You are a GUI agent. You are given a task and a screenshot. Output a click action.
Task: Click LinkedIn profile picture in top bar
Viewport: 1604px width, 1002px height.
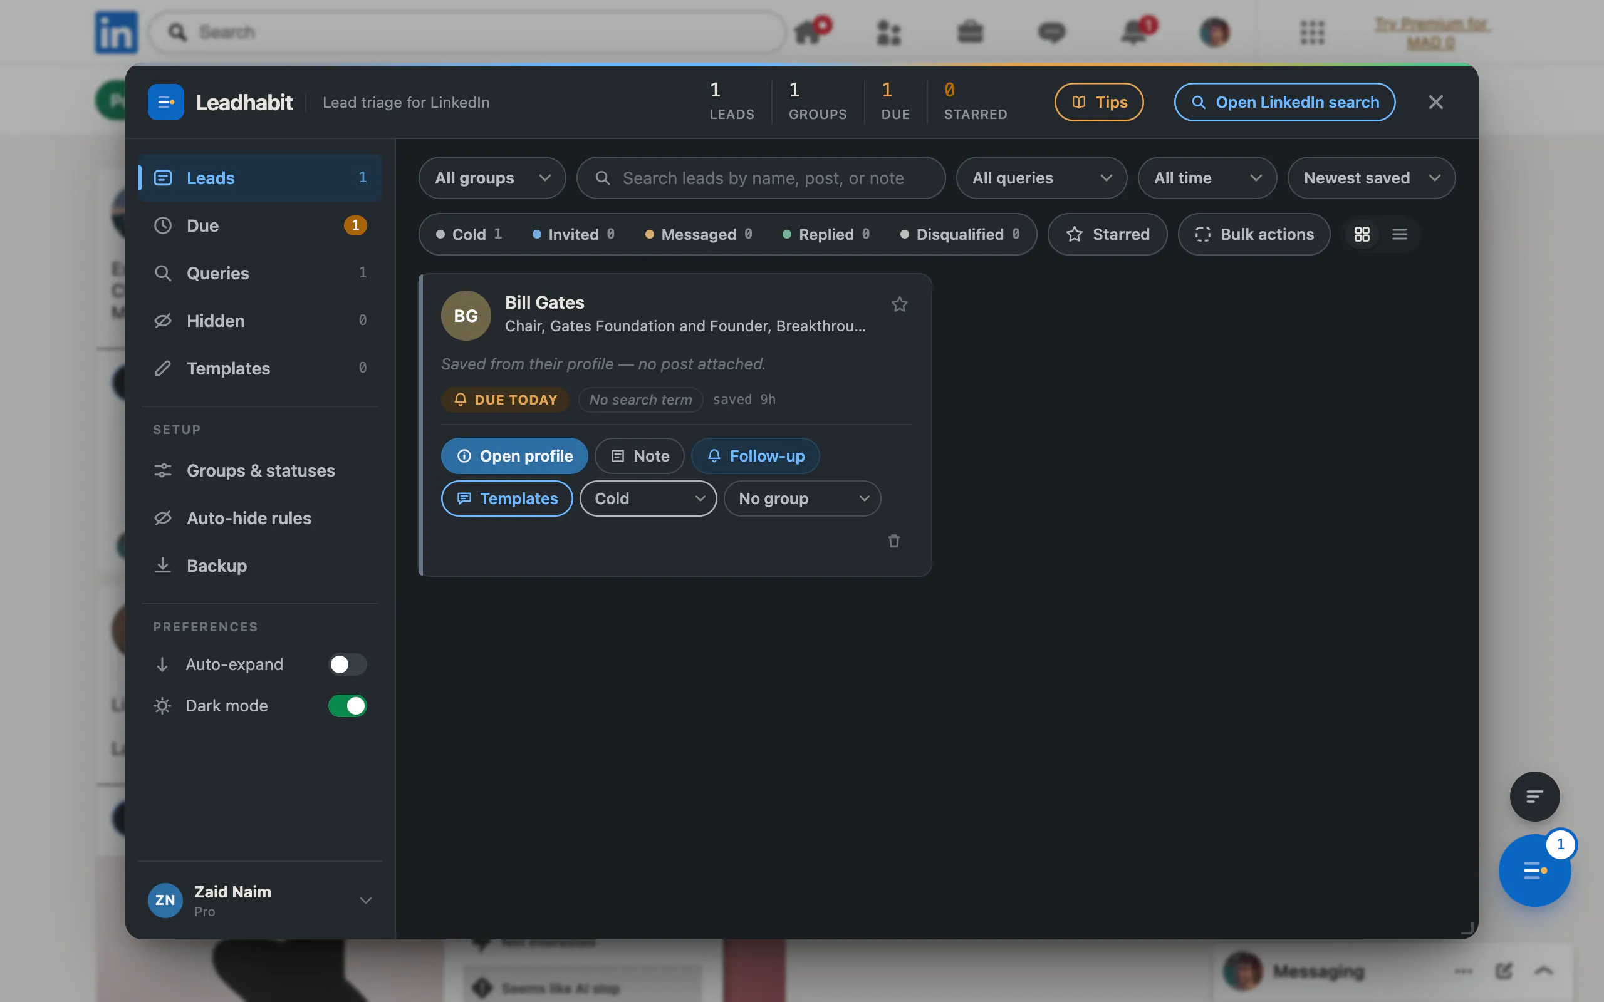click(1214, 32)
